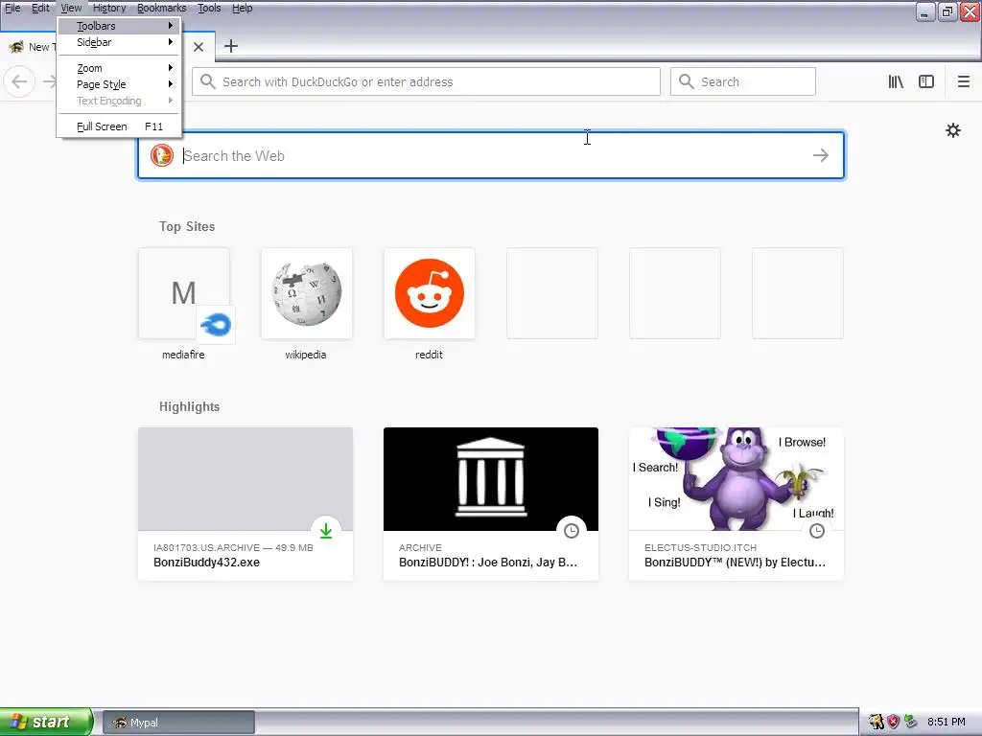Viewport: 982px width, 736px height.
Task: Close the current tab
Action: coord(198,46)
